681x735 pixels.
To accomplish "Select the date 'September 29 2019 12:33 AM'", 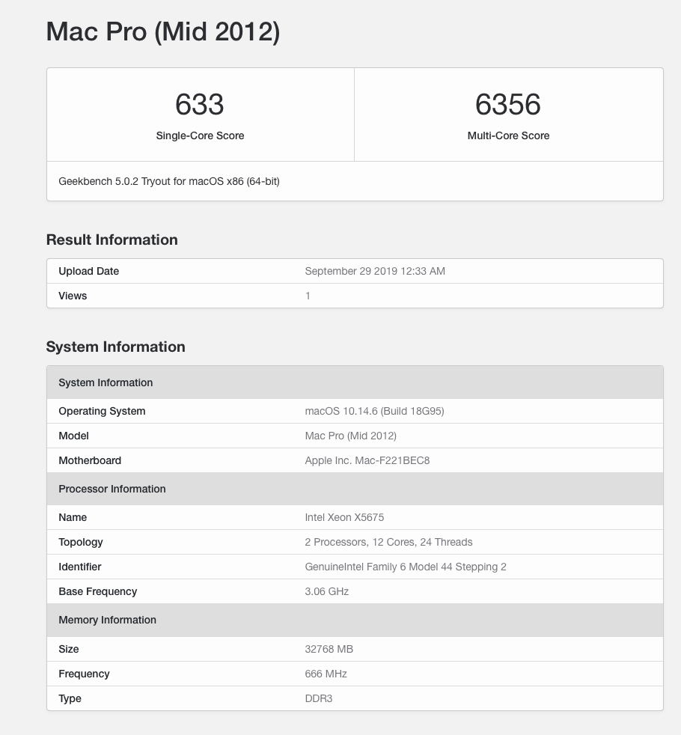I will pyautogui.click(x=375, y=271).
